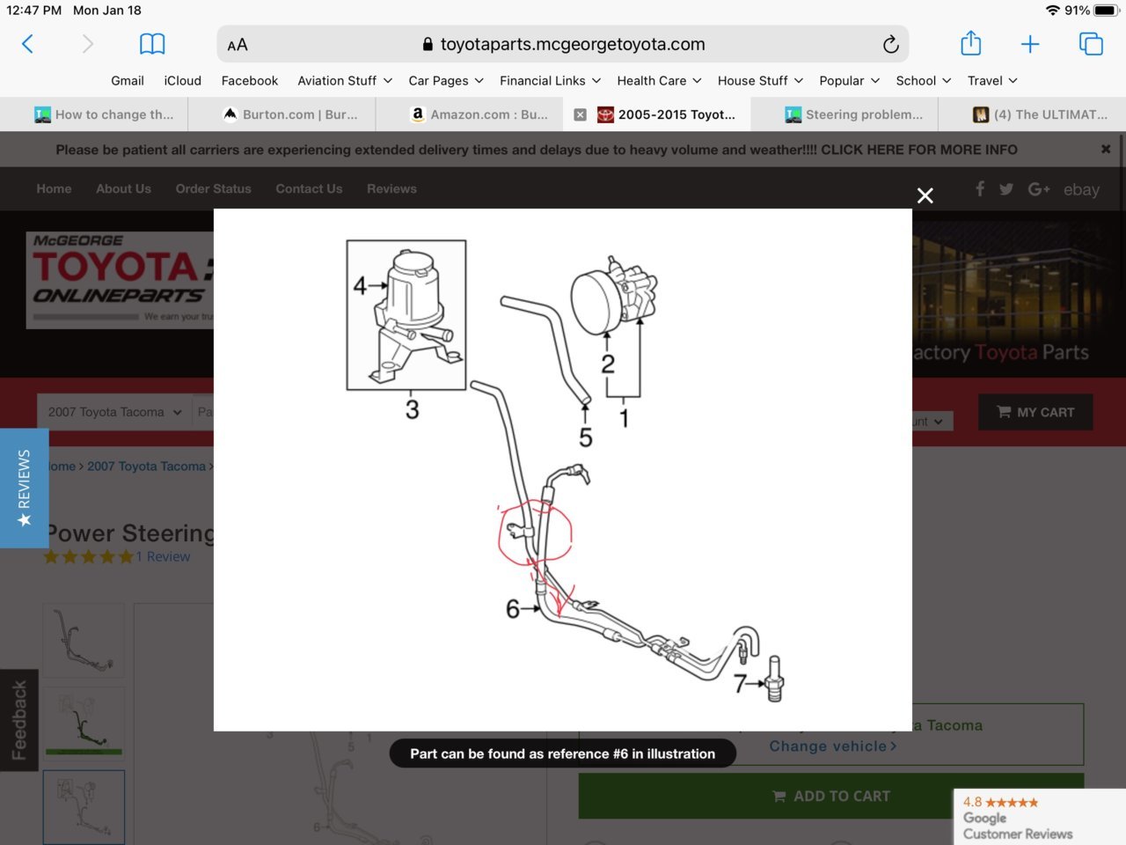Click the McGeorge Toyota Onlineparts logo

[x=121, y=279]
